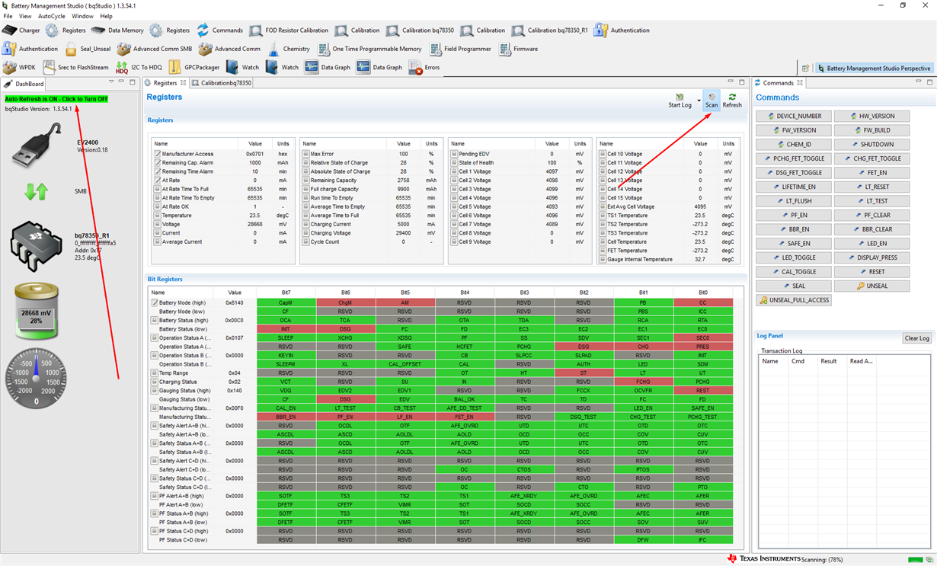937x566 pixels.
Task: Send the SHUTDOWN command
Action: pyautogui.click(x=872, y=144)
